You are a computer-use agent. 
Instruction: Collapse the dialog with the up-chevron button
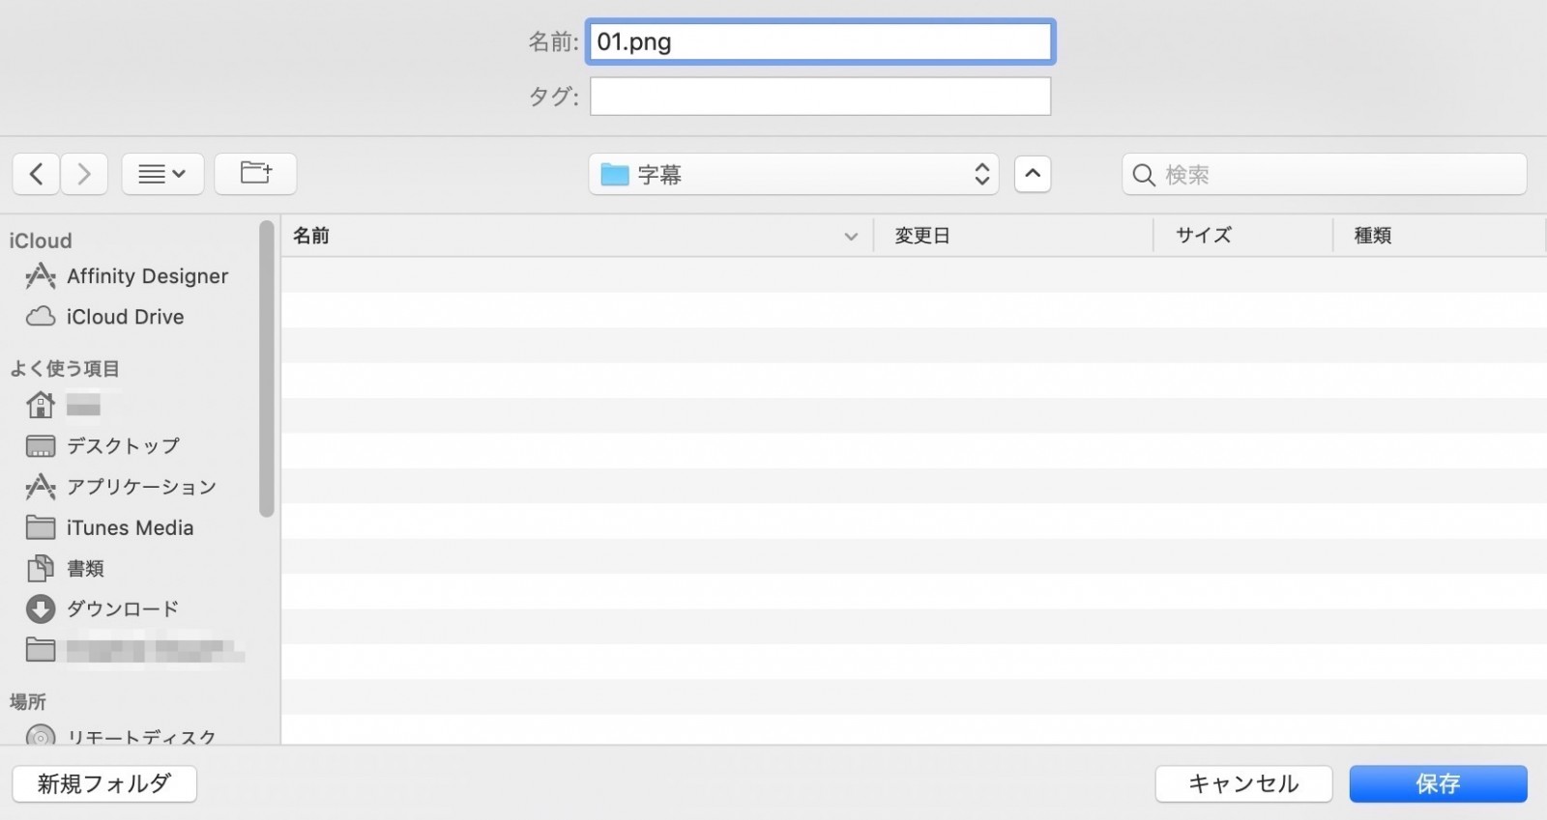[x=1033, y=174]
